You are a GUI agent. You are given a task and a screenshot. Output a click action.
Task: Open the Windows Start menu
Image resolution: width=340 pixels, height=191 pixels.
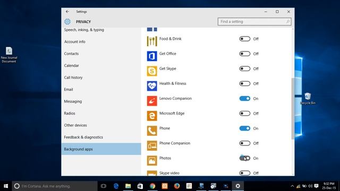coord(6,186)
